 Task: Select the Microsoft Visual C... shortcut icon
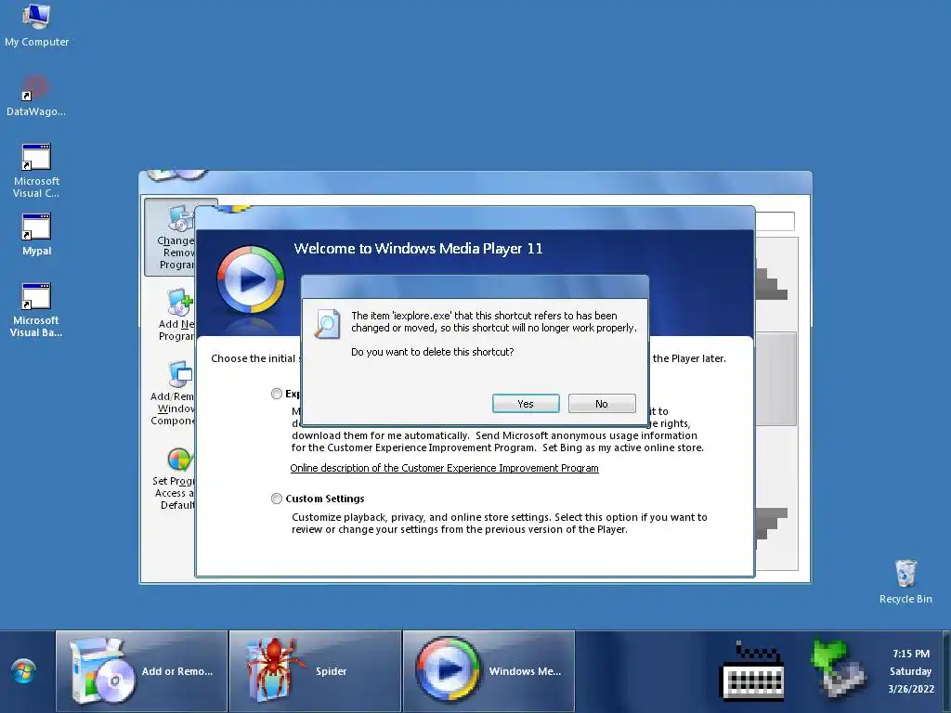[x=36, y=171]
